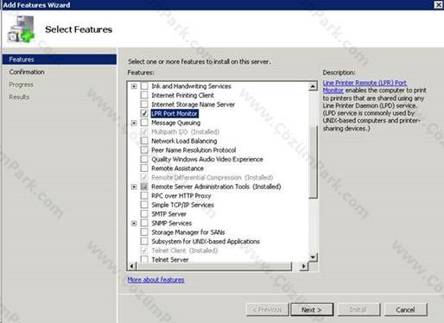Viewport: 444px width, 323px height.
Task: Uncheck the LPR Port Monitor checkbox
Action: coord(144,113)
